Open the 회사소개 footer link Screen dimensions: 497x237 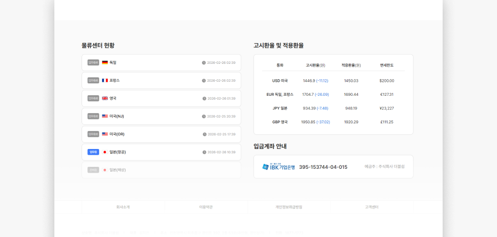point(123,207)
